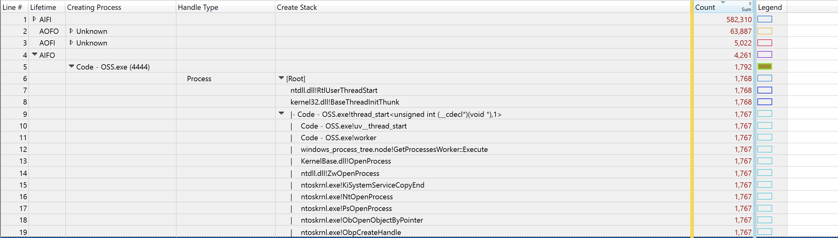838x238 pixels.
Task: Click the Creating Process column header
Action: pyautogui.click(x=94, y=7)
